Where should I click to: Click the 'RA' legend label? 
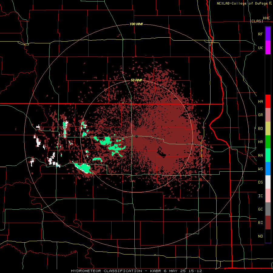(260, 156)
